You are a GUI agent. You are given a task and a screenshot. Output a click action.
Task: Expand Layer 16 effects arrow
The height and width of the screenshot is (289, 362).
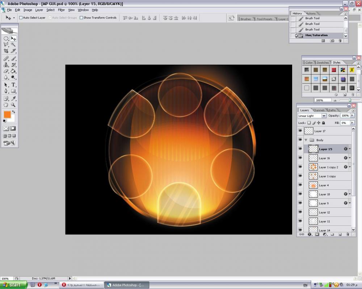click(x=350, y=158)
